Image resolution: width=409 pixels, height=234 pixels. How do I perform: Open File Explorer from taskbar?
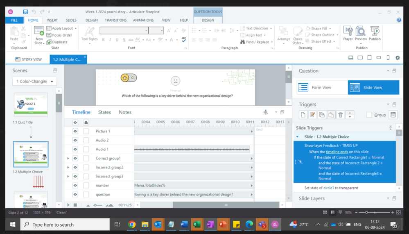coord(145,224)
